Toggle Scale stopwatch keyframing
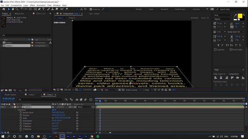The height and width of the screenshot is (139, 248). click(x=21, y=118)
